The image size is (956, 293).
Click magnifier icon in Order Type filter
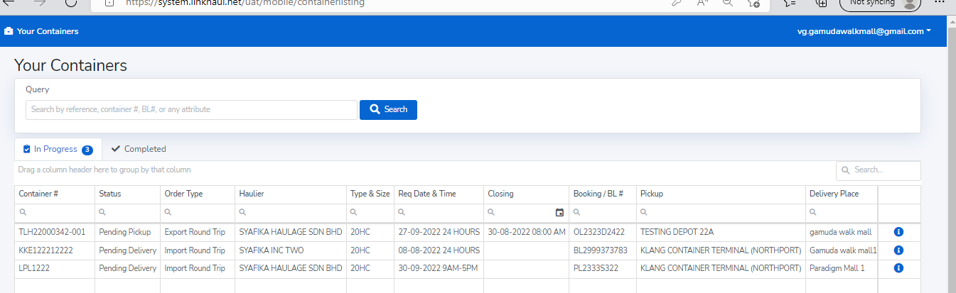[169, 212]
